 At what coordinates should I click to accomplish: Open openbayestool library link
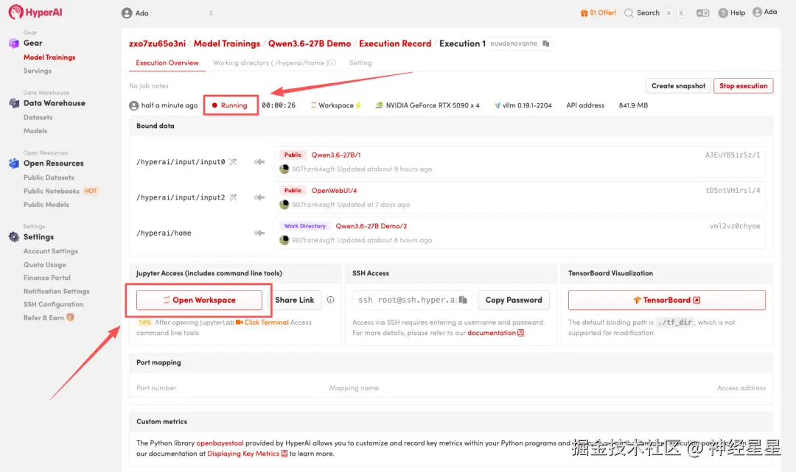tap(220, 443)
